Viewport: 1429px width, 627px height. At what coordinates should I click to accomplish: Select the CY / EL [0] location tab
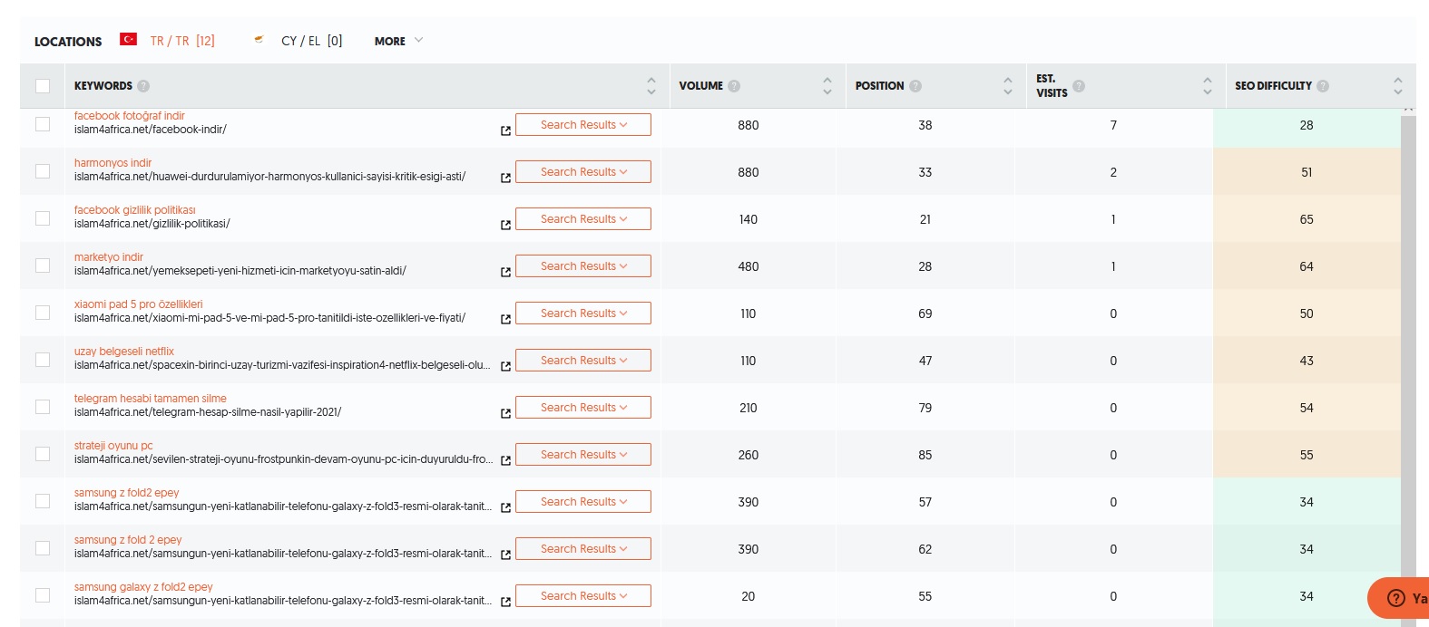pos(311,41)
